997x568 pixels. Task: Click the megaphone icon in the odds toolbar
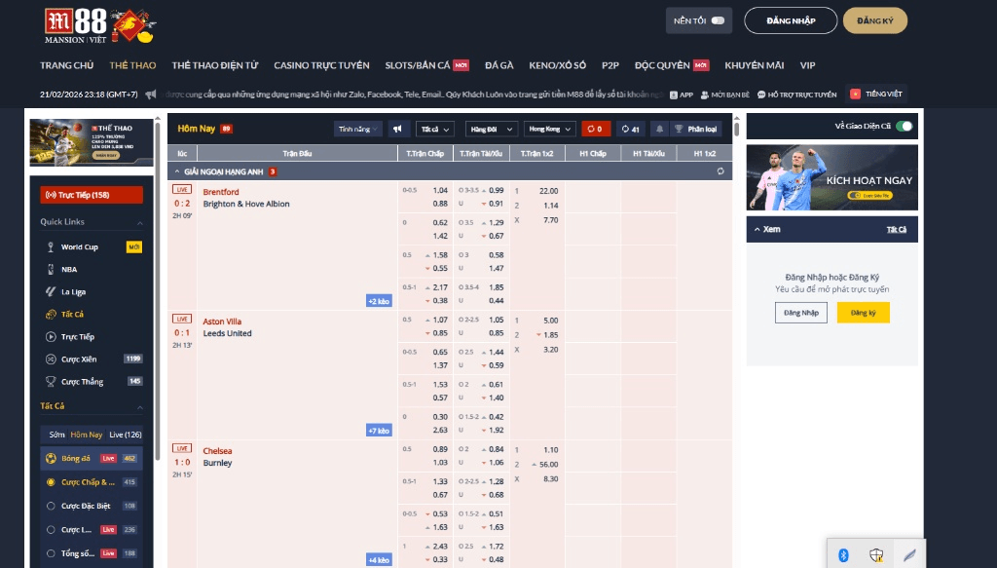(x=397, y=130)
